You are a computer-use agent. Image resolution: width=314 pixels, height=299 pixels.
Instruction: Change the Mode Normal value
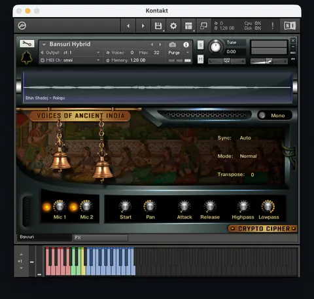coord(248,156)
